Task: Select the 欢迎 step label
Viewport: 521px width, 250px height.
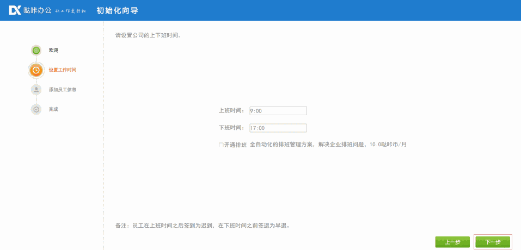Action: (53, 51)
